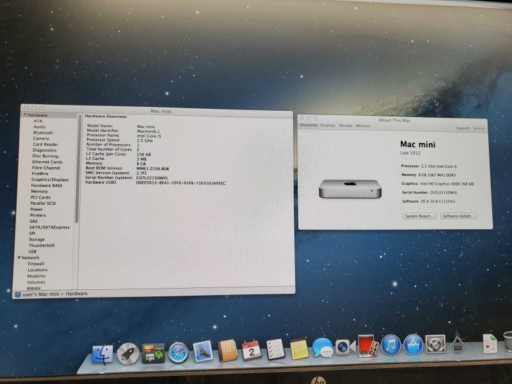
Task: Select Firewall under Network
Action: click(36, 264)
